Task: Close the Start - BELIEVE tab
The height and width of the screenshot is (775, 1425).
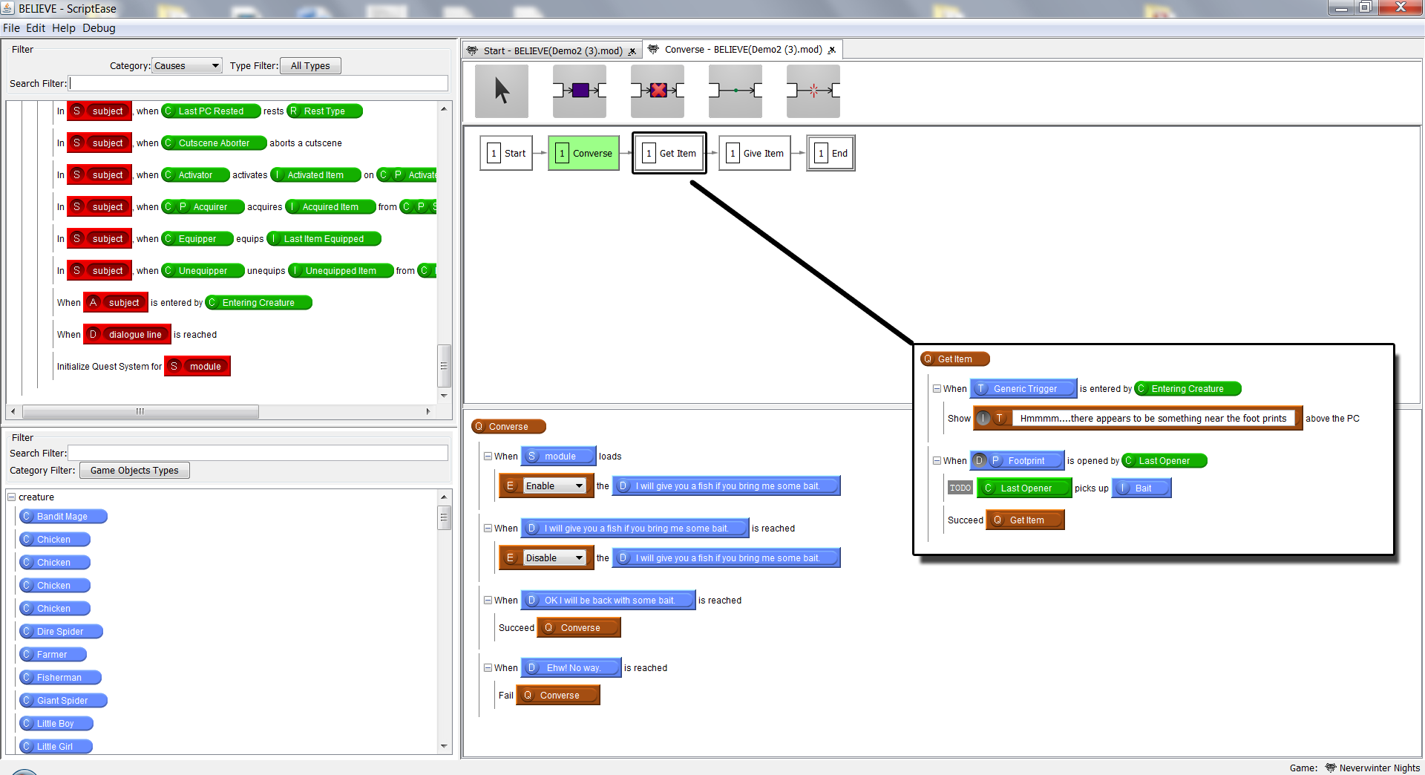Action: (x=632, y=51)
